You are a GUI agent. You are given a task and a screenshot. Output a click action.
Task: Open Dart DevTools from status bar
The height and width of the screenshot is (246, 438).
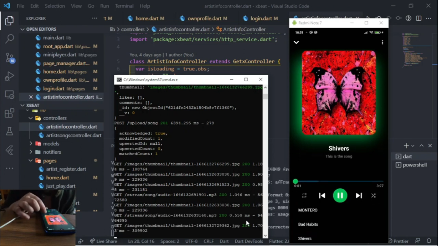[248, 241]
